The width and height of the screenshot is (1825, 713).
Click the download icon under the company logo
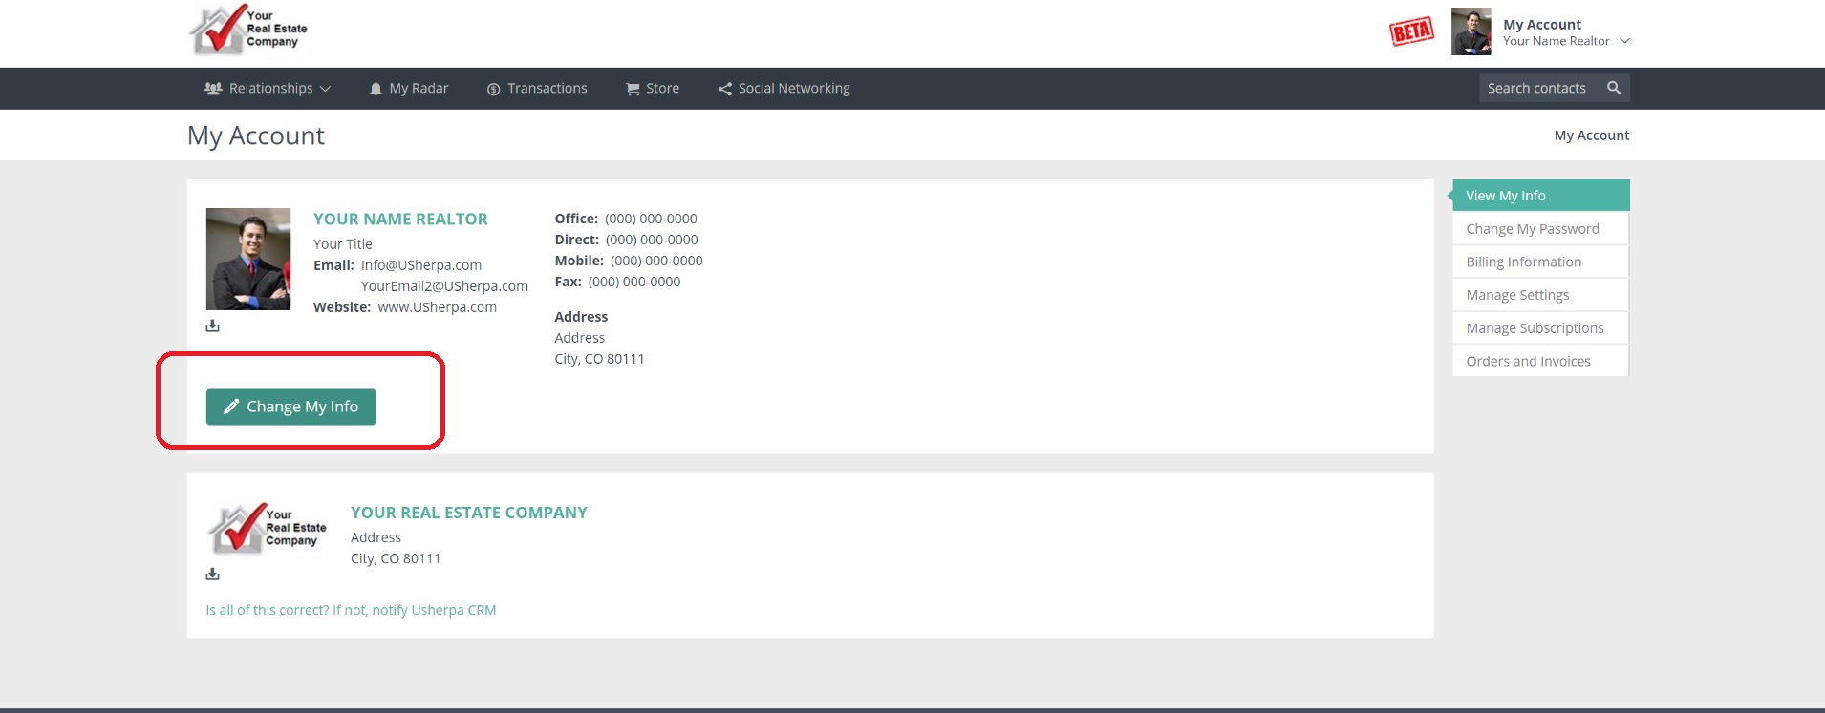[x=212, y=575]
